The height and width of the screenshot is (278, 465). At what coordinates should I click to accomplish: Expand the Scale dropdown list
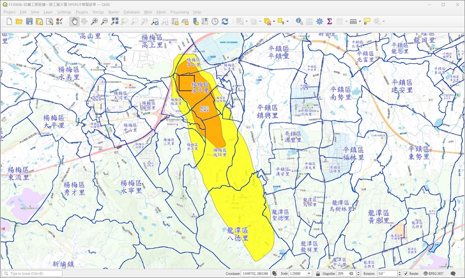point(309,273)
